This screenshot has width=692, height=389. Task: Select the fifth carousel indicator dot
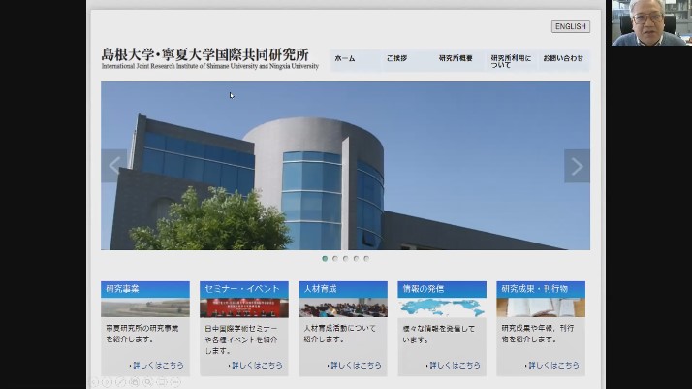coord(366,259)
